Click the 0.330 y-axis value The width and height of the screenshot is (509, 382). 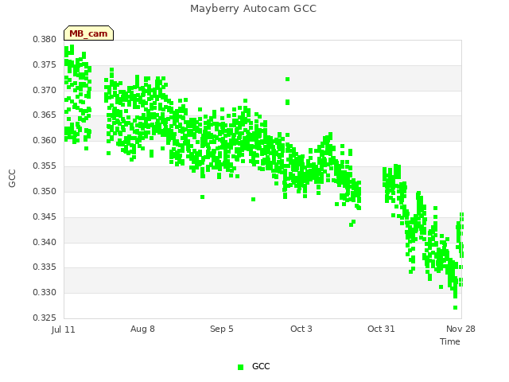(x=45, y=292)
